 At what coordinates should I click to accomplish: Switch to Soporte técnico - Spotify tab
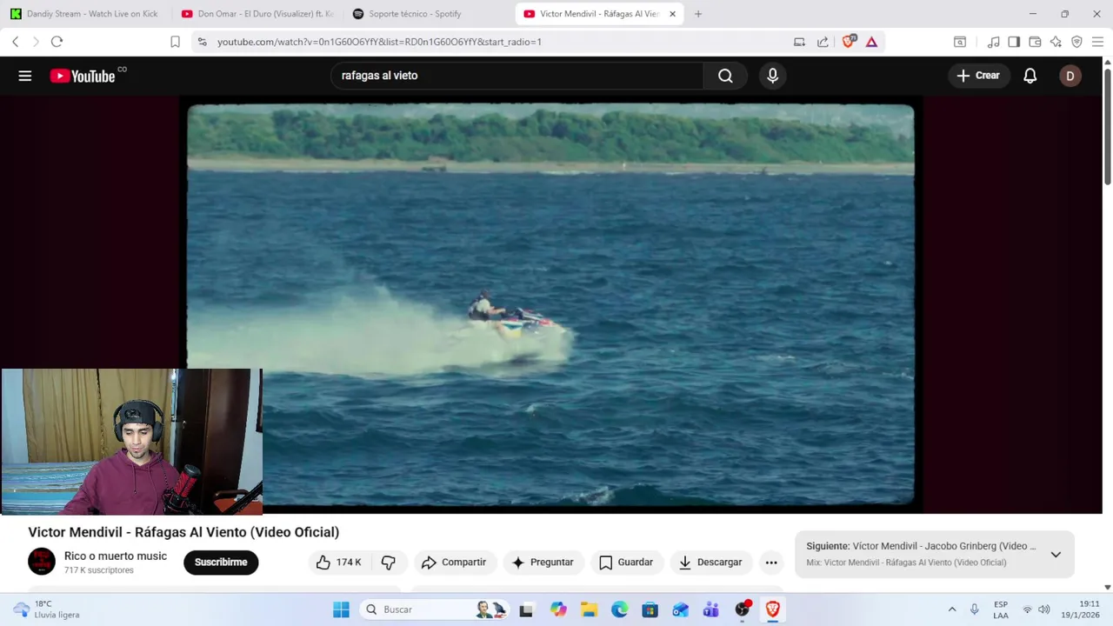pyautogui.click(x=426, y=14)
